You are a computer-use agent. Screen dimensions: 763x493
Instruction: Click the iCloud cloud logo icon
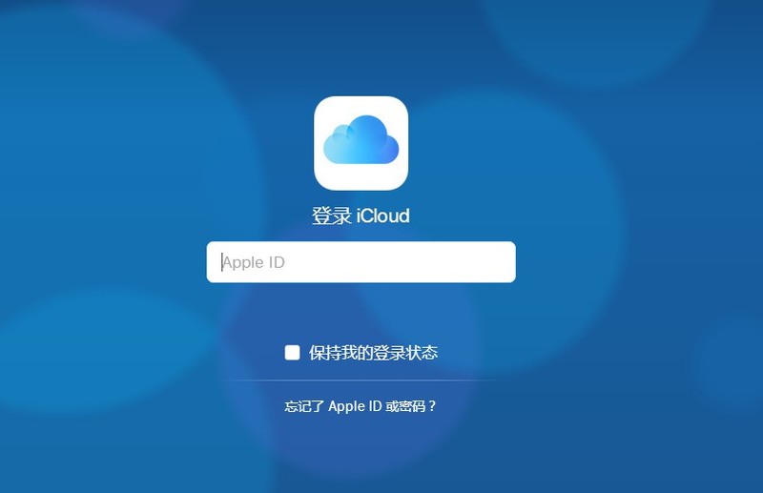(x=361, y=143)
